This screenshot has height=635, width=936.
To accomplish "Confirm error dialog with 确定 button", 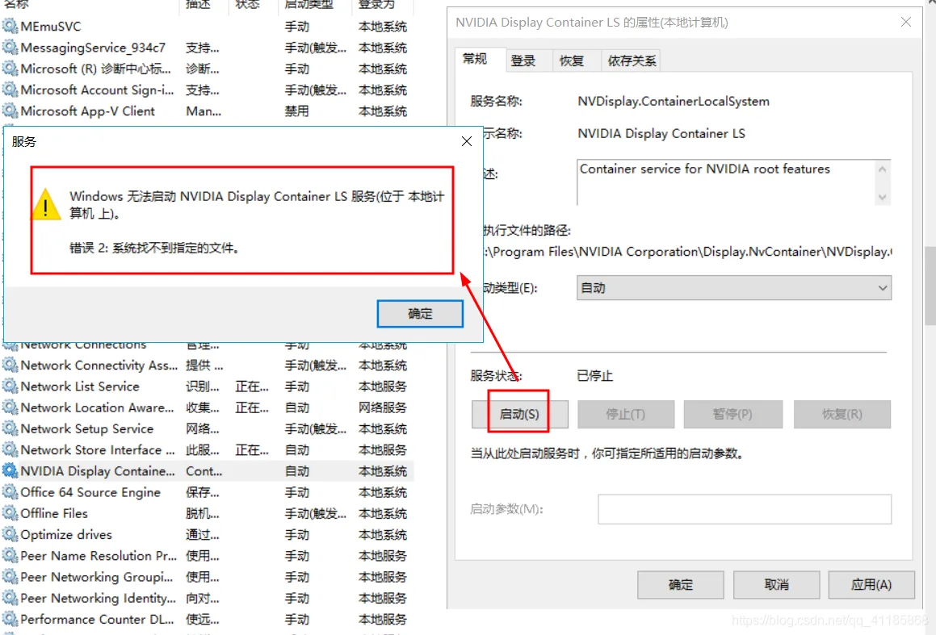I will pyautogui.click(x=420, y=314).
